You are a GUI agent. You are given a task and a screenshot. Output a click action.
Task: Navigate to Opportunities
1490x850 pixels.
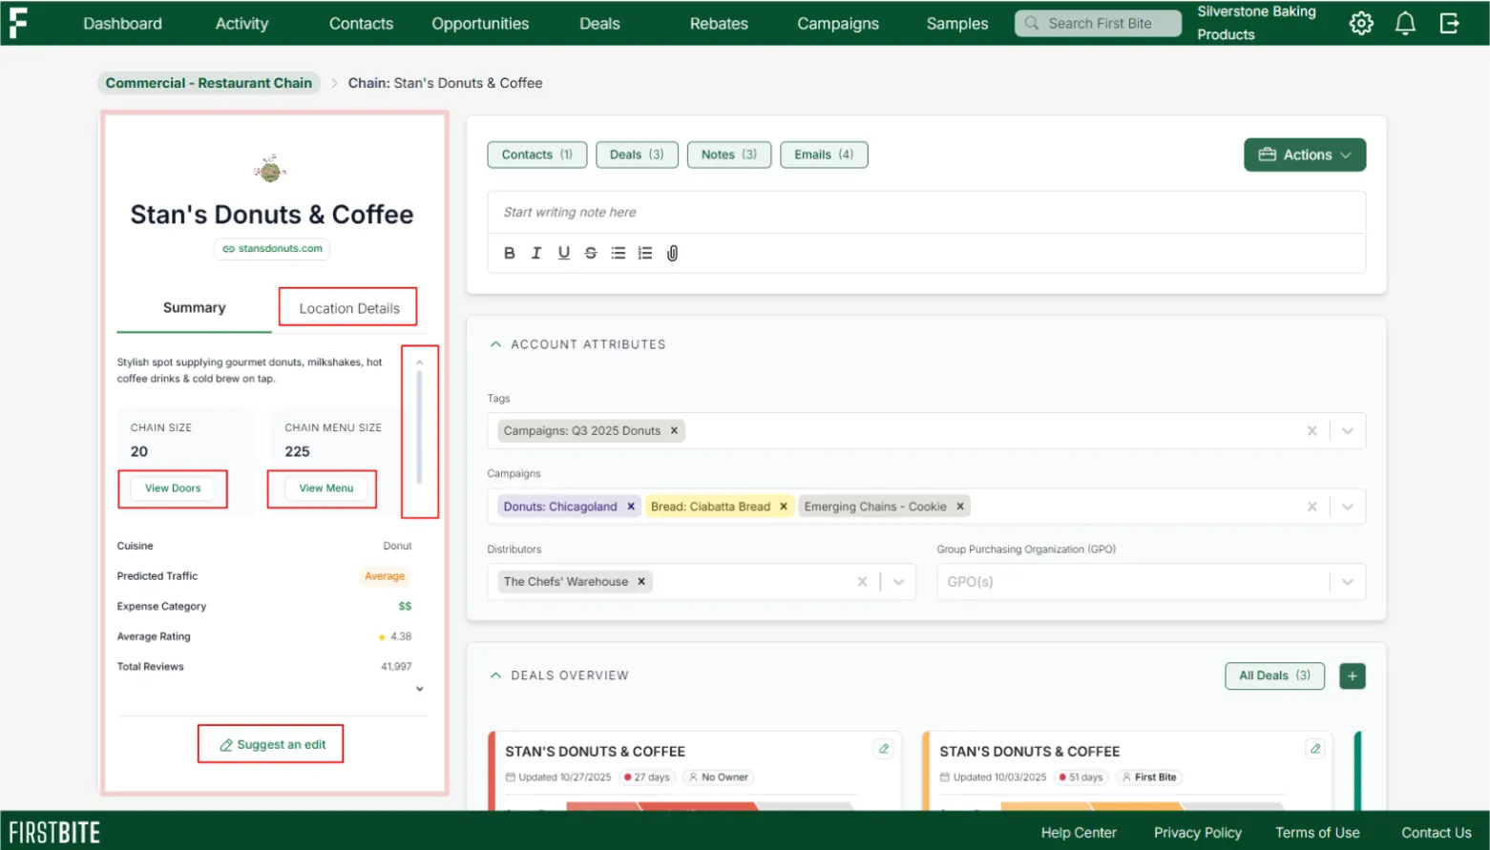click(480, 23)
